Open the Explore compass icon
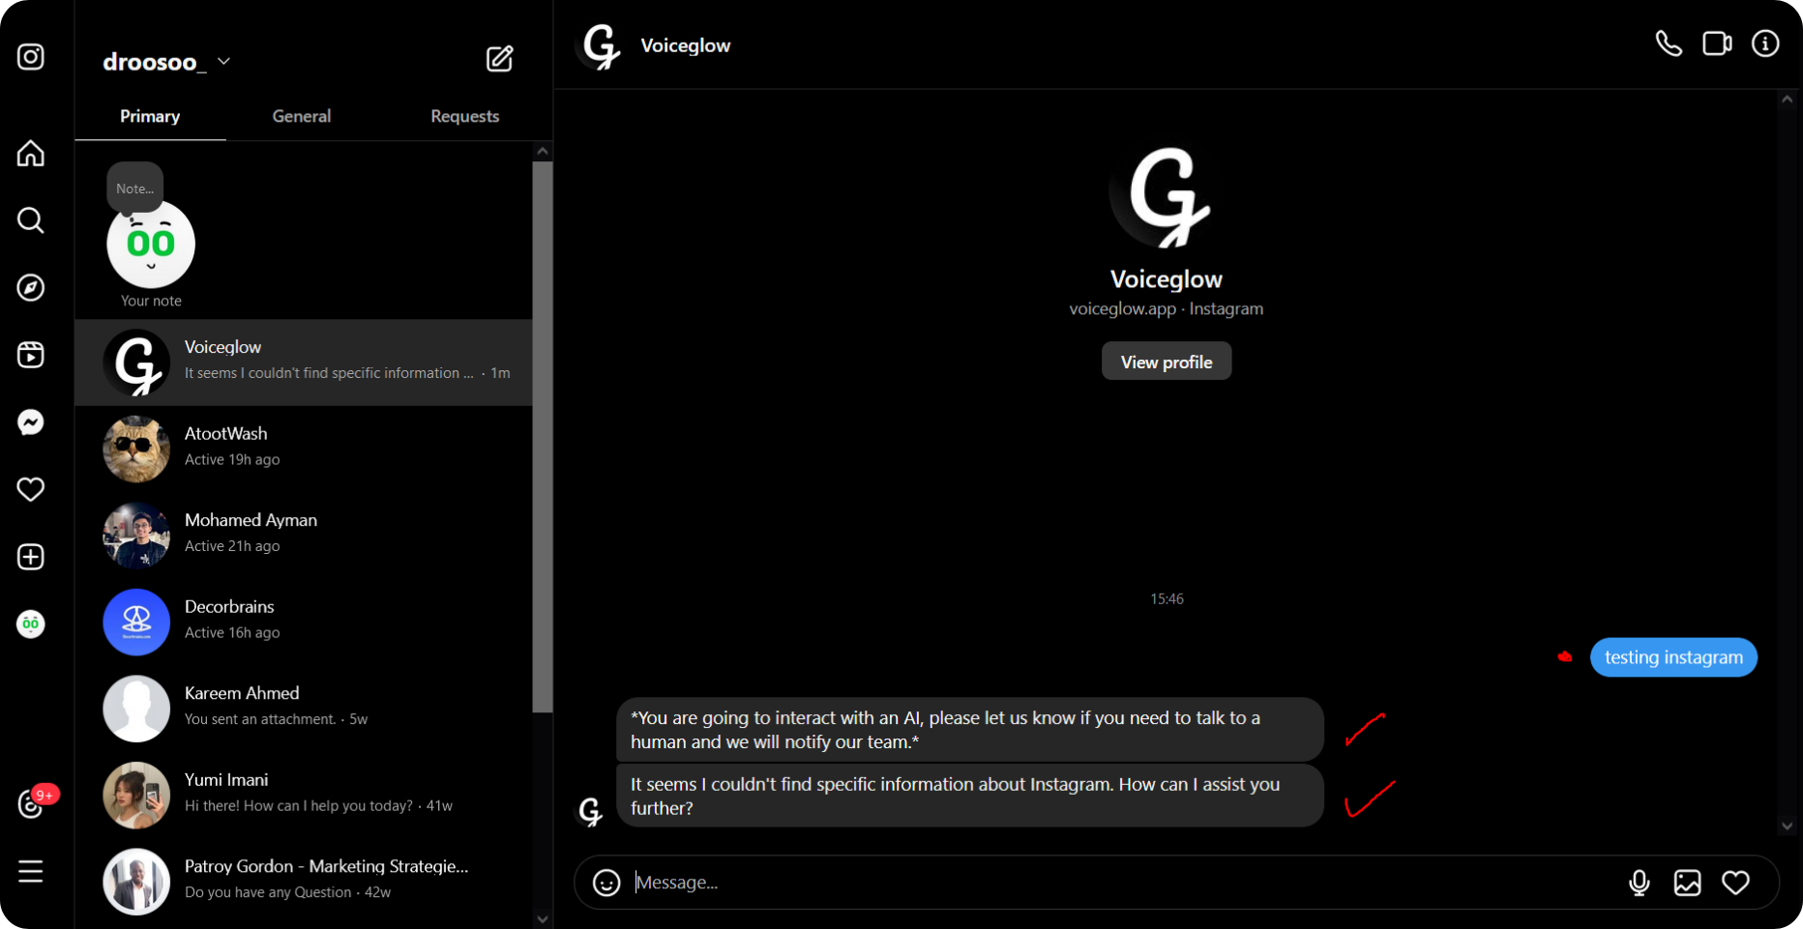Screen dimensions: 1803x929 pyautogui.click(x=31, y=287)
